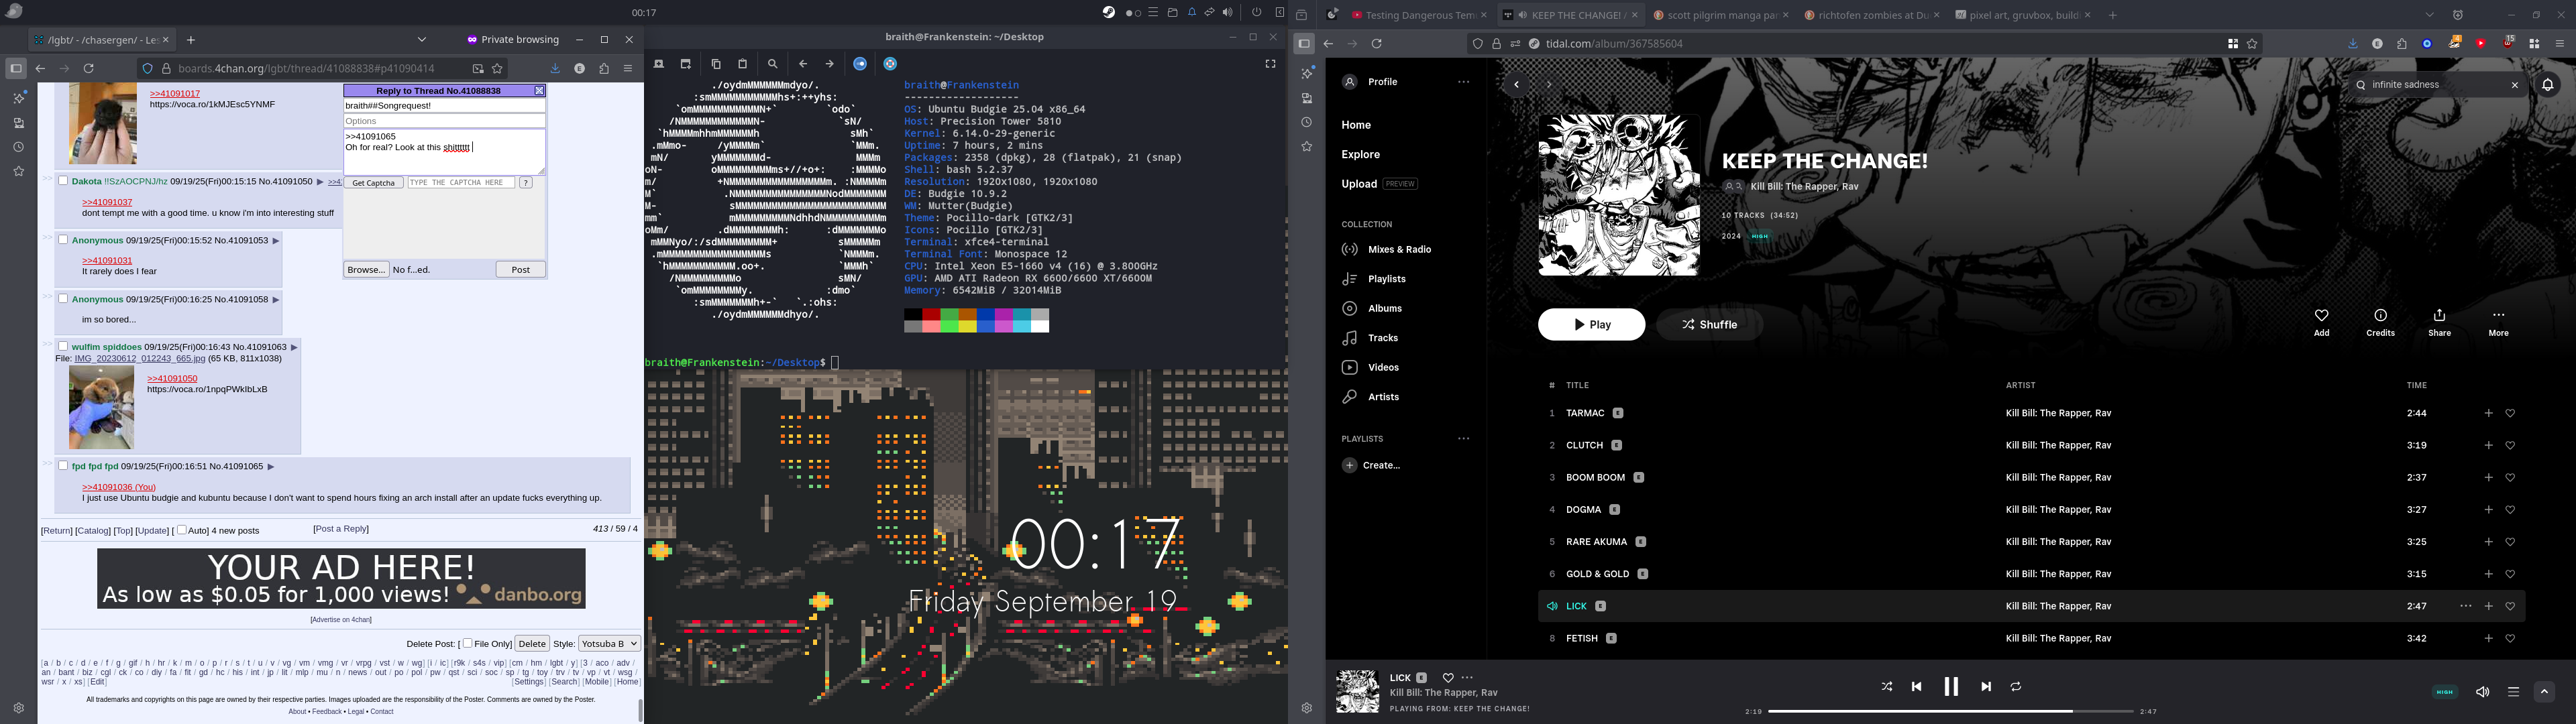Open Videos in Tidal collection
This screenshot has width=2576, height=724.
point(1371,367)
